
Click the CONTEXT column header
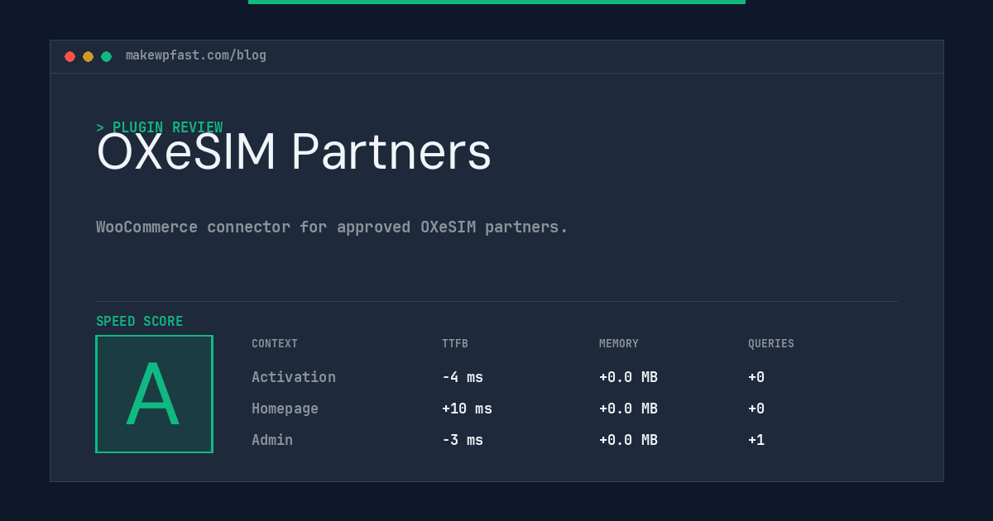[275, 344]
